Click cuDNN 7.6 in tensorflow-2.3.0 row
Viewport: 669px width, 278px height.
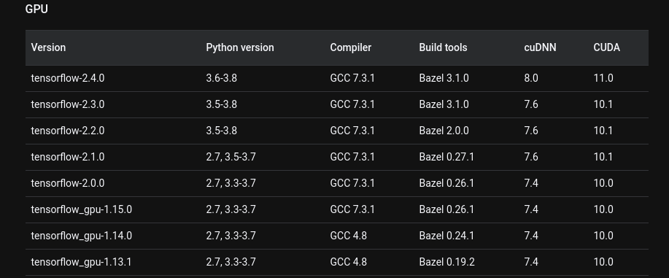[x=531, y=104]
